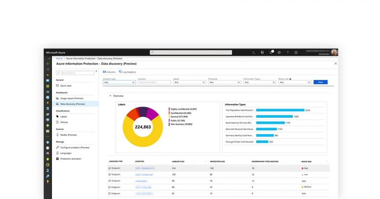Open All services list icon in left rail
Viewport: 380px width, 199px height.
point(48,69)
